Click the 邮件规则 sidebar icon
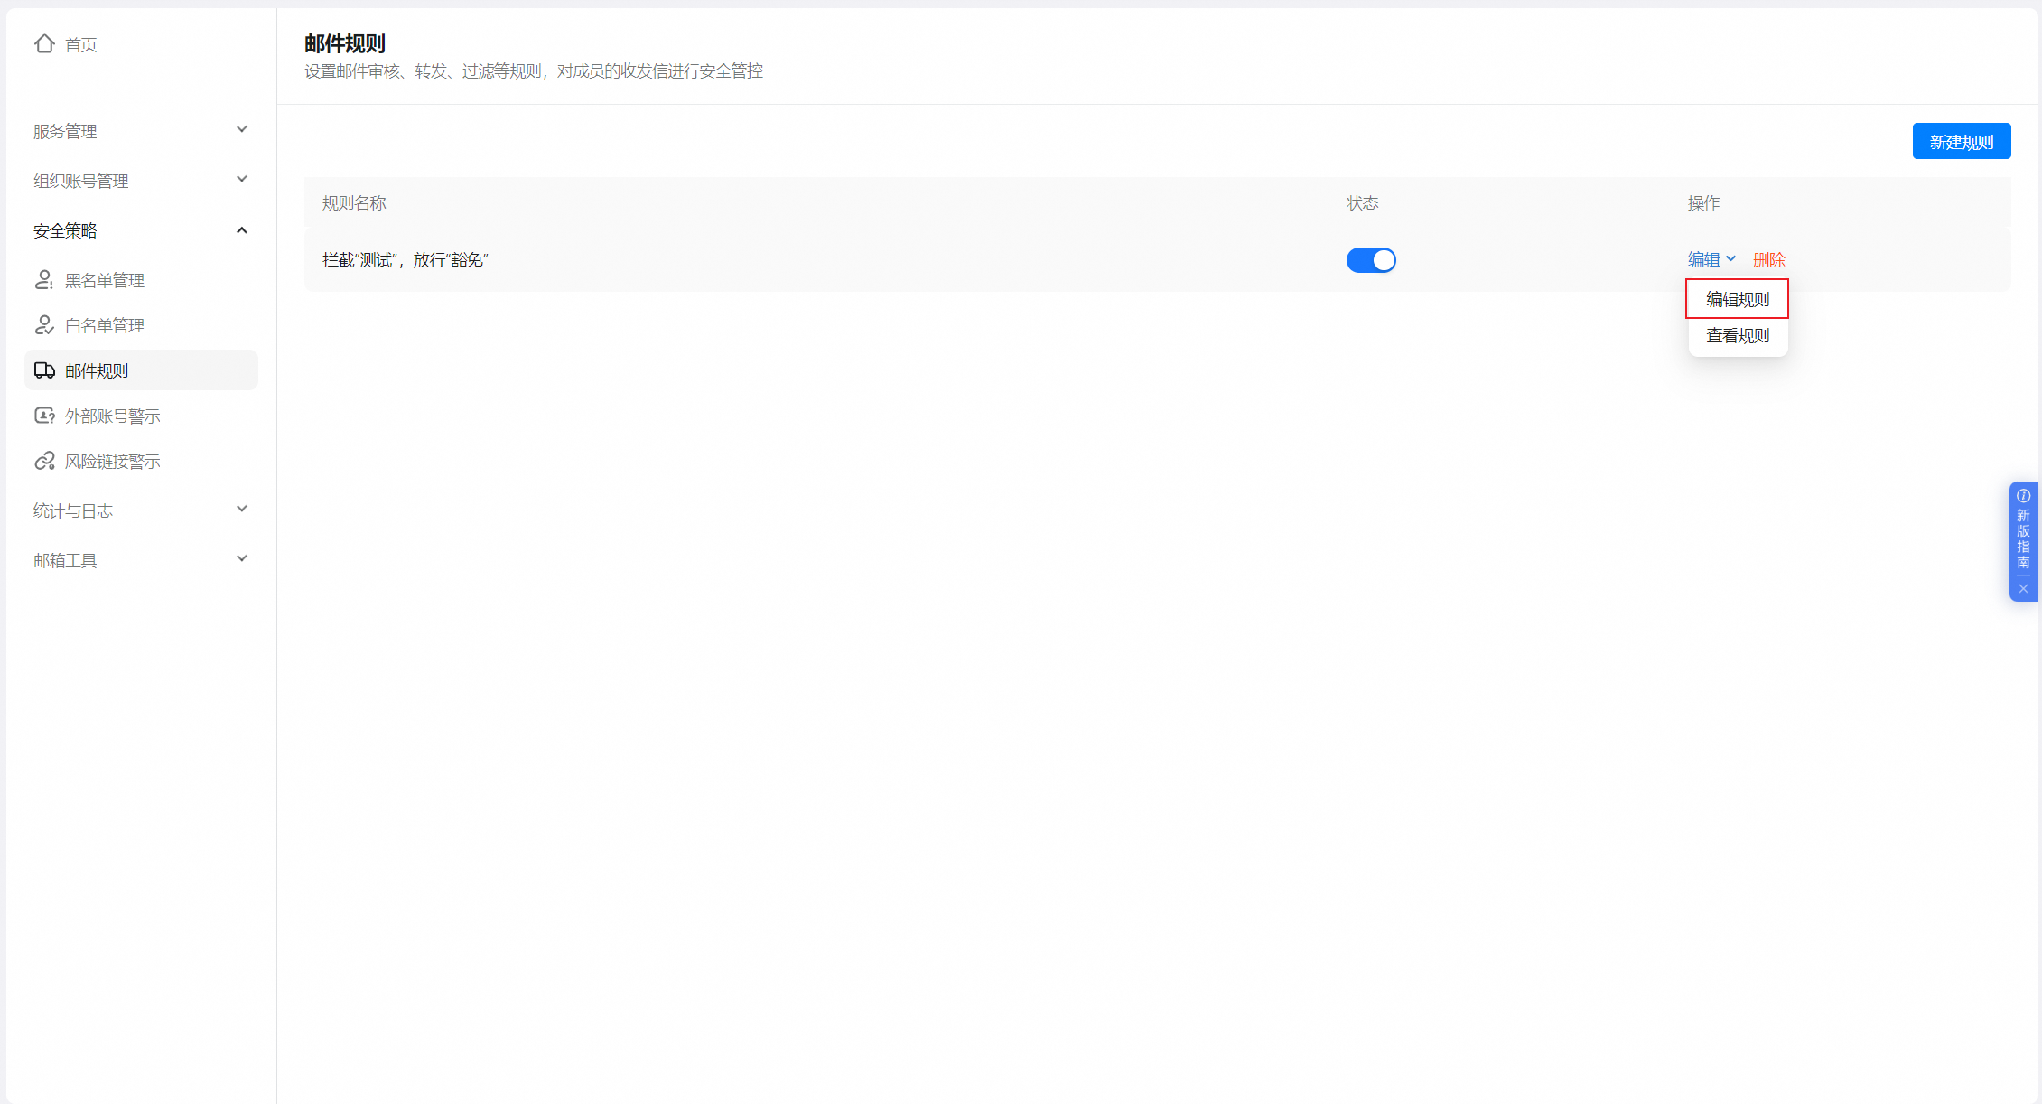Screen dimensions: 2042x1104 click(41, 370)
